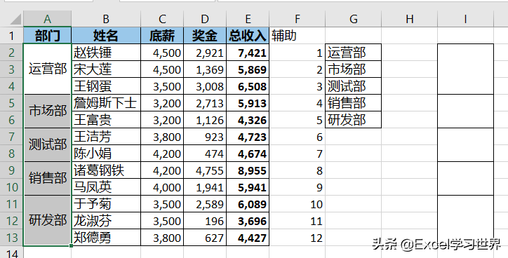Select row 13 header

(x=12, y=238)
